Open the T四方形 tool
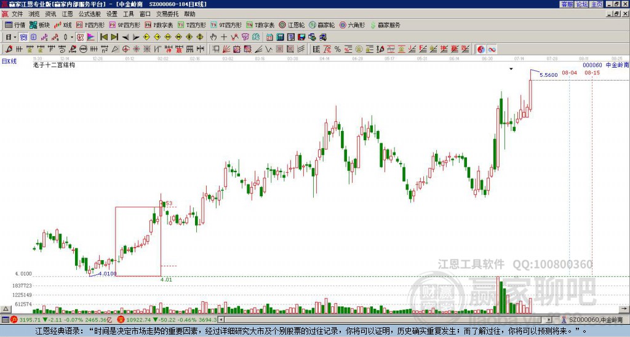The width and height of the screenshot is (630, 337). (192, 25)
